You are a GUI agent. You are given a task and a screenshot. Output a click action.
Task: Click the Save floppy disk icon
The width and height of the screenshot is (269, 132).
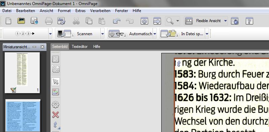(x=34, y=21)
